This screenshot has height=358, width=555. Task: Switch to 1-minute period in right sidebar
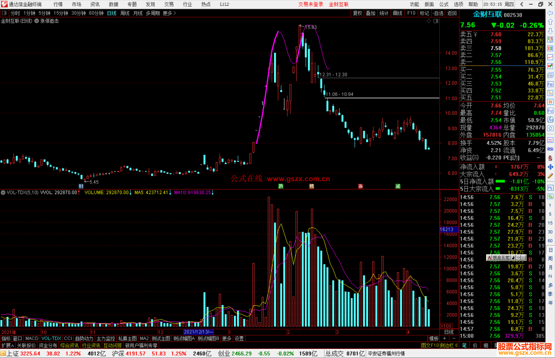550,205
